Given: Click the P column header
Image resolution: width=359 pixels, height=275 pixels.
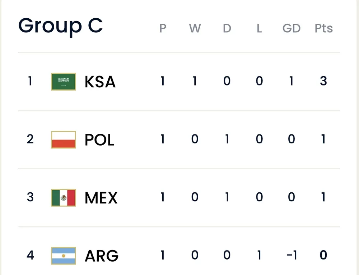Looking at the screenshot, I should (163, 28).
